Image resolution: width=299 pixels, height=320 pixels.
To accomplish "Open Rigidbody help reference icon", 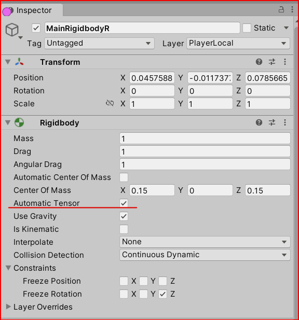I will [x=259, y=122].
